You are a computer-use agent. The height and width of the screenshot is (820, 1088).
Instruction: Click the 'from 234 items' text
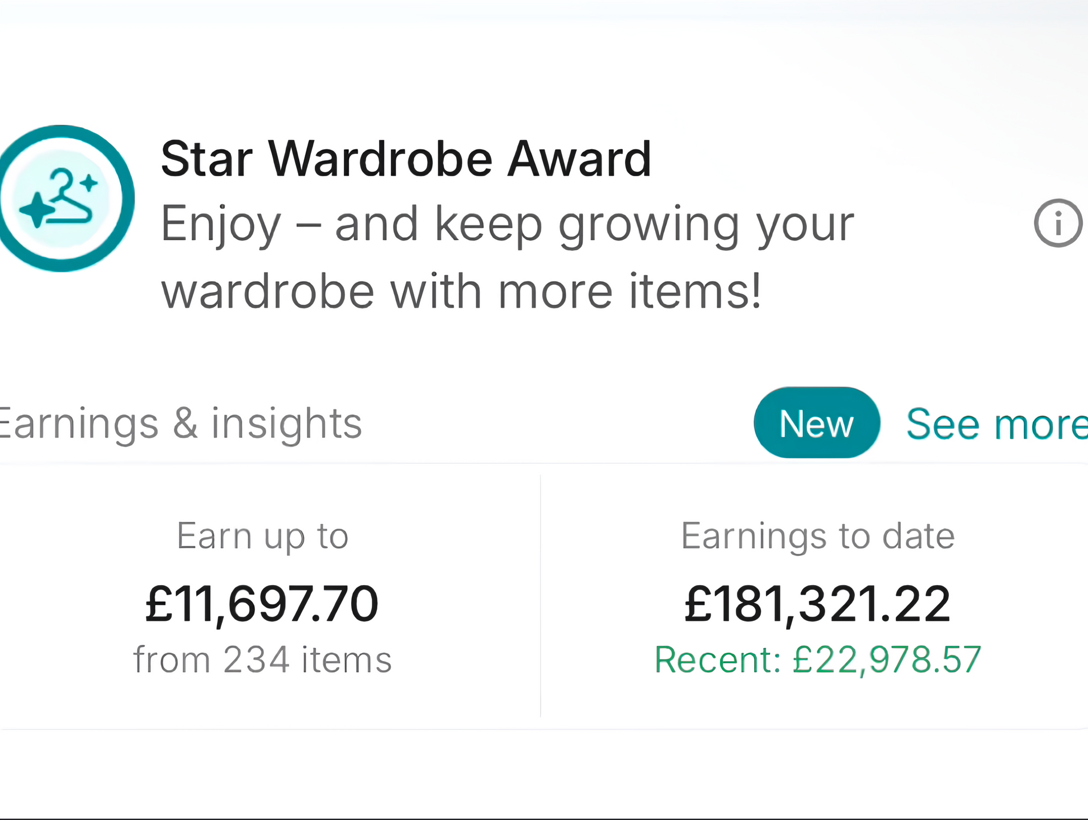coord(262,659)
